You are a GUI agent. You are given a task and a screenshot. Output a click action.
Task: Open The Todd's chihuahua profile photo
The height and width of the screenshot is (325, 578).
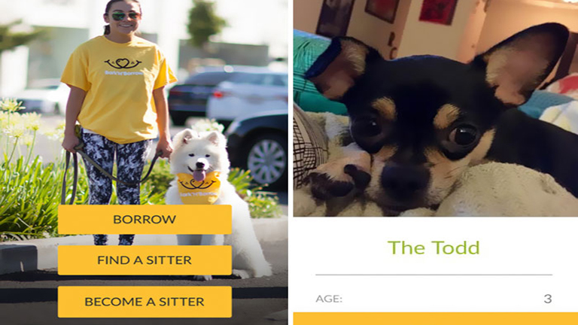[x=436, y=108]
